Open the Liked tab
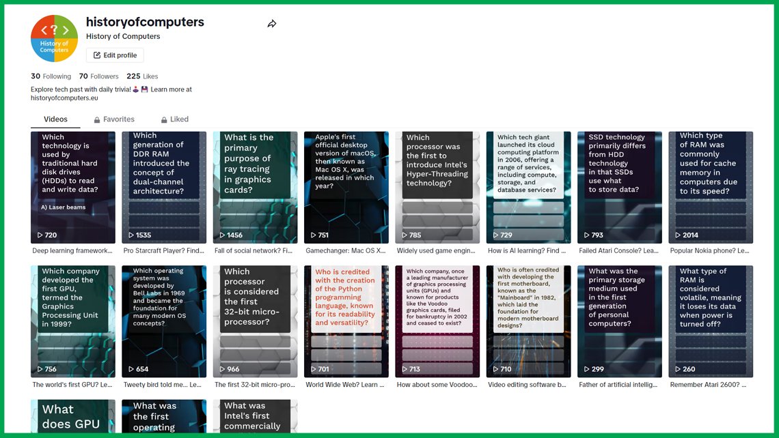This screenshot has width=779, height=438. point(175,119)
